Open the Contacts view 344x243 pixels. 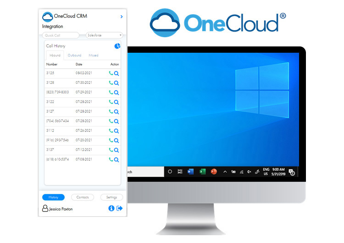click(83, 198)
